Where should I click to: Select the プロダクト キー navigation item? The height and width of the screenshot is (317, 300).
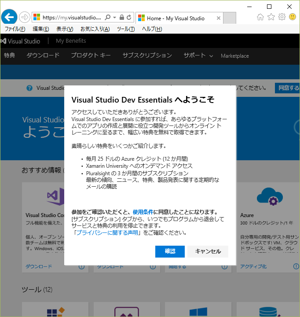91,55
